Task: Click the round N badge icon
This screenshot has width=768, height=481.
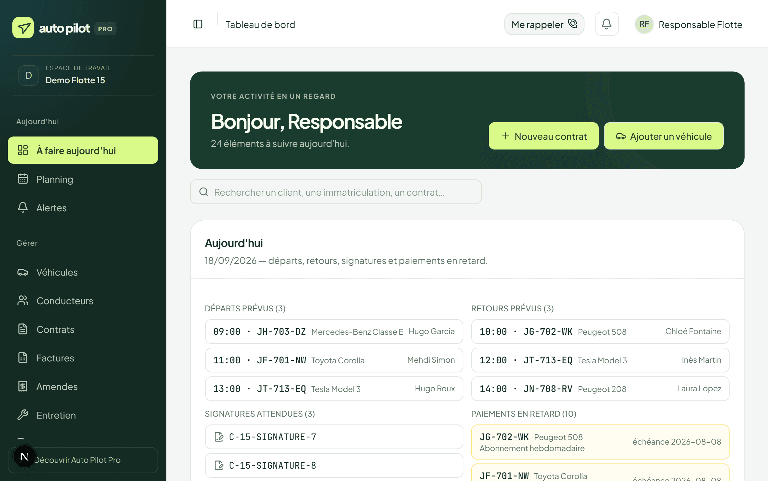Action: [24, 457]
